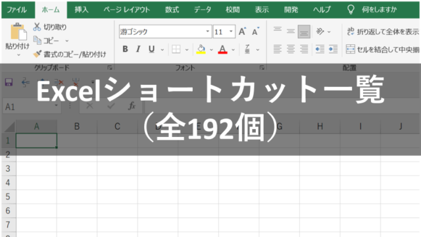Click the phonetic guide (furigana) icon

coord(247,49)
